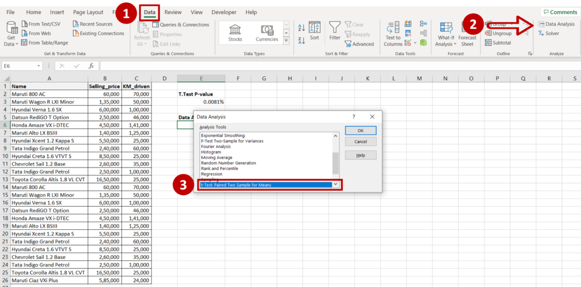Import From Table/Range
The image size is (581, 287).
click(x=44, y=42)
